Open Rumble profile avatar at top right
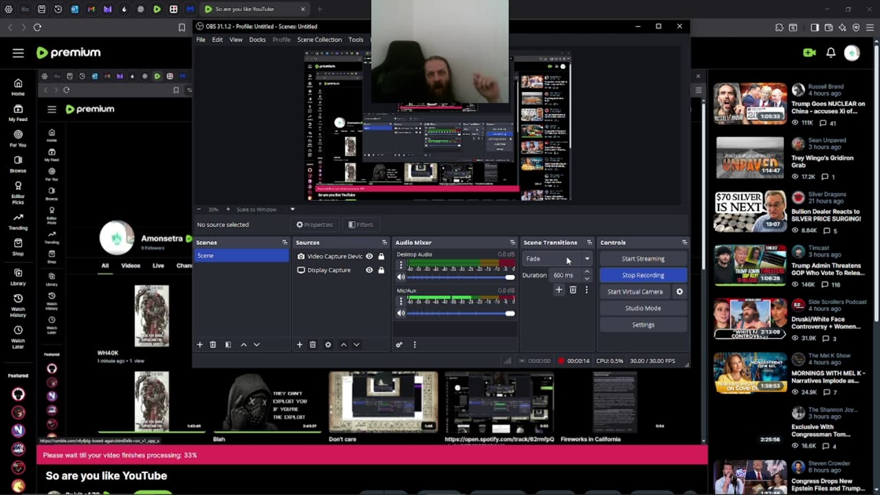Screen dimensions: 880x495 tap(852, 53)
